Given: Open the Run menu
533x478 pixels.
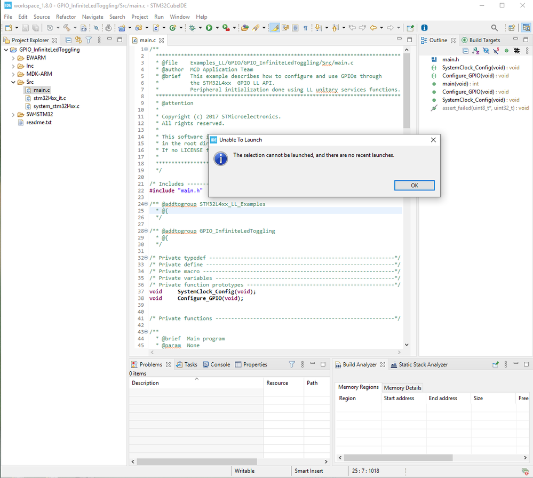Looking at the screenshot, I should tap(159, 17).
